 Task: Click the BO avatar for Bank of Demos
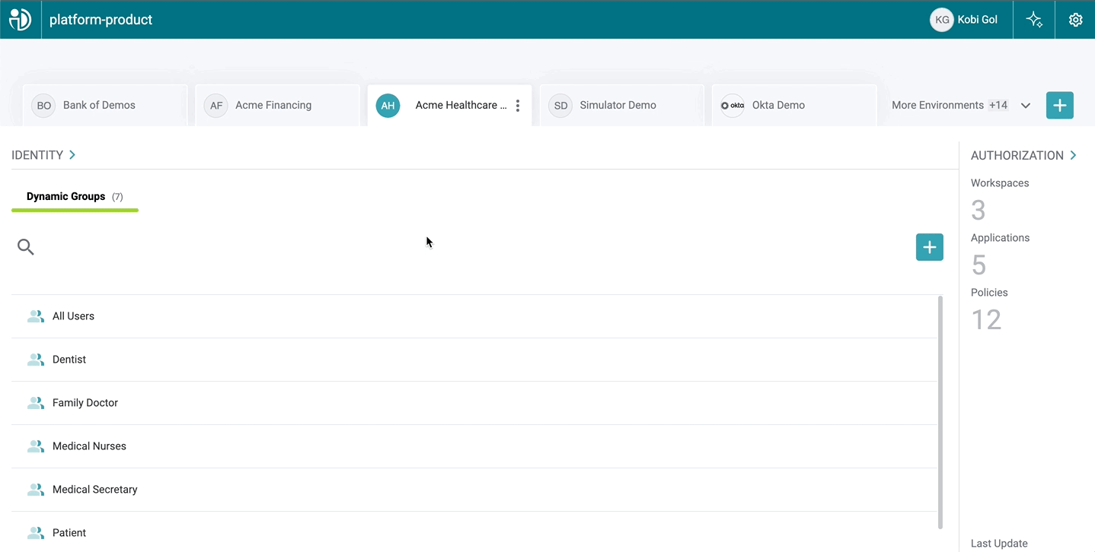(44, 106)
